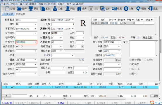Open the 状态(S) menu

[x=14, y=4]
